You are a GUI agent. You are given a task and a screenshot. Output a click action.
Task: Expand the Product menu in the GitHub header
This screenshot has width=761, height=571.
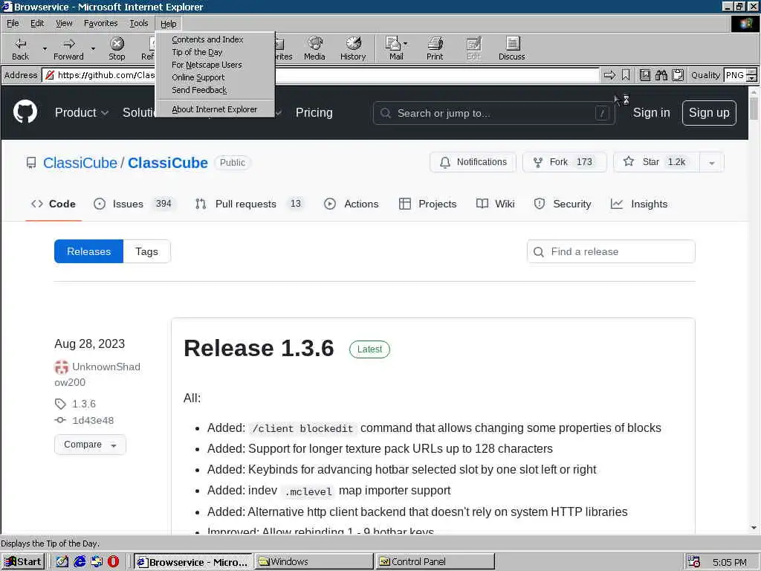tap(82, 113)
